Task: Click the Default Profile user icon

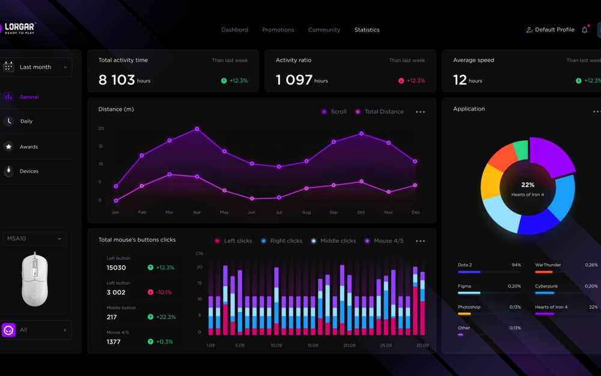Action: [x=529, y=30]
